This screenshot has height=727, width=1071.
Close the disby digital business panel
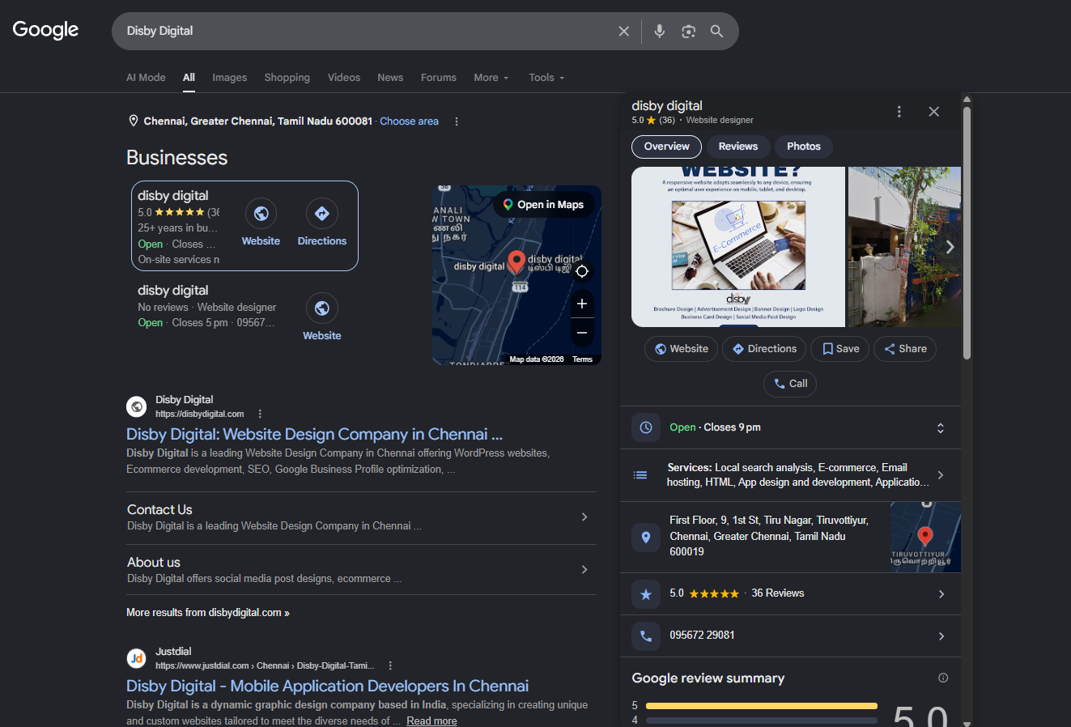934,112
